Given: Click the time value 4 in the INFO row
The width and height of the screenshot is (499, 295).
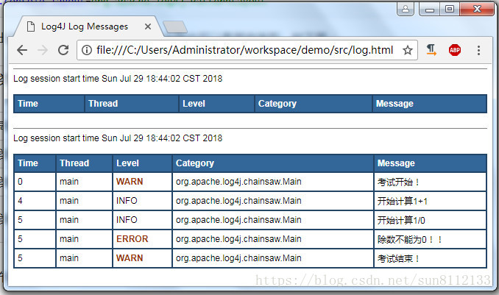Looking at the screenshot, I should (x=20, y=201).
